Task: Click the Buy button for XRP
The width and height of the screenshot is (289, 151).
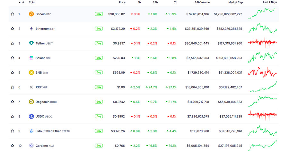Action: coord(99,87)
